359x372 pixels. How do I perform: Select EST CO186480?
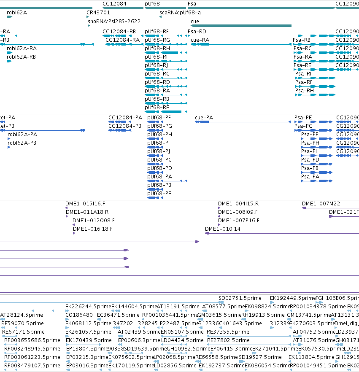point(79,315)
